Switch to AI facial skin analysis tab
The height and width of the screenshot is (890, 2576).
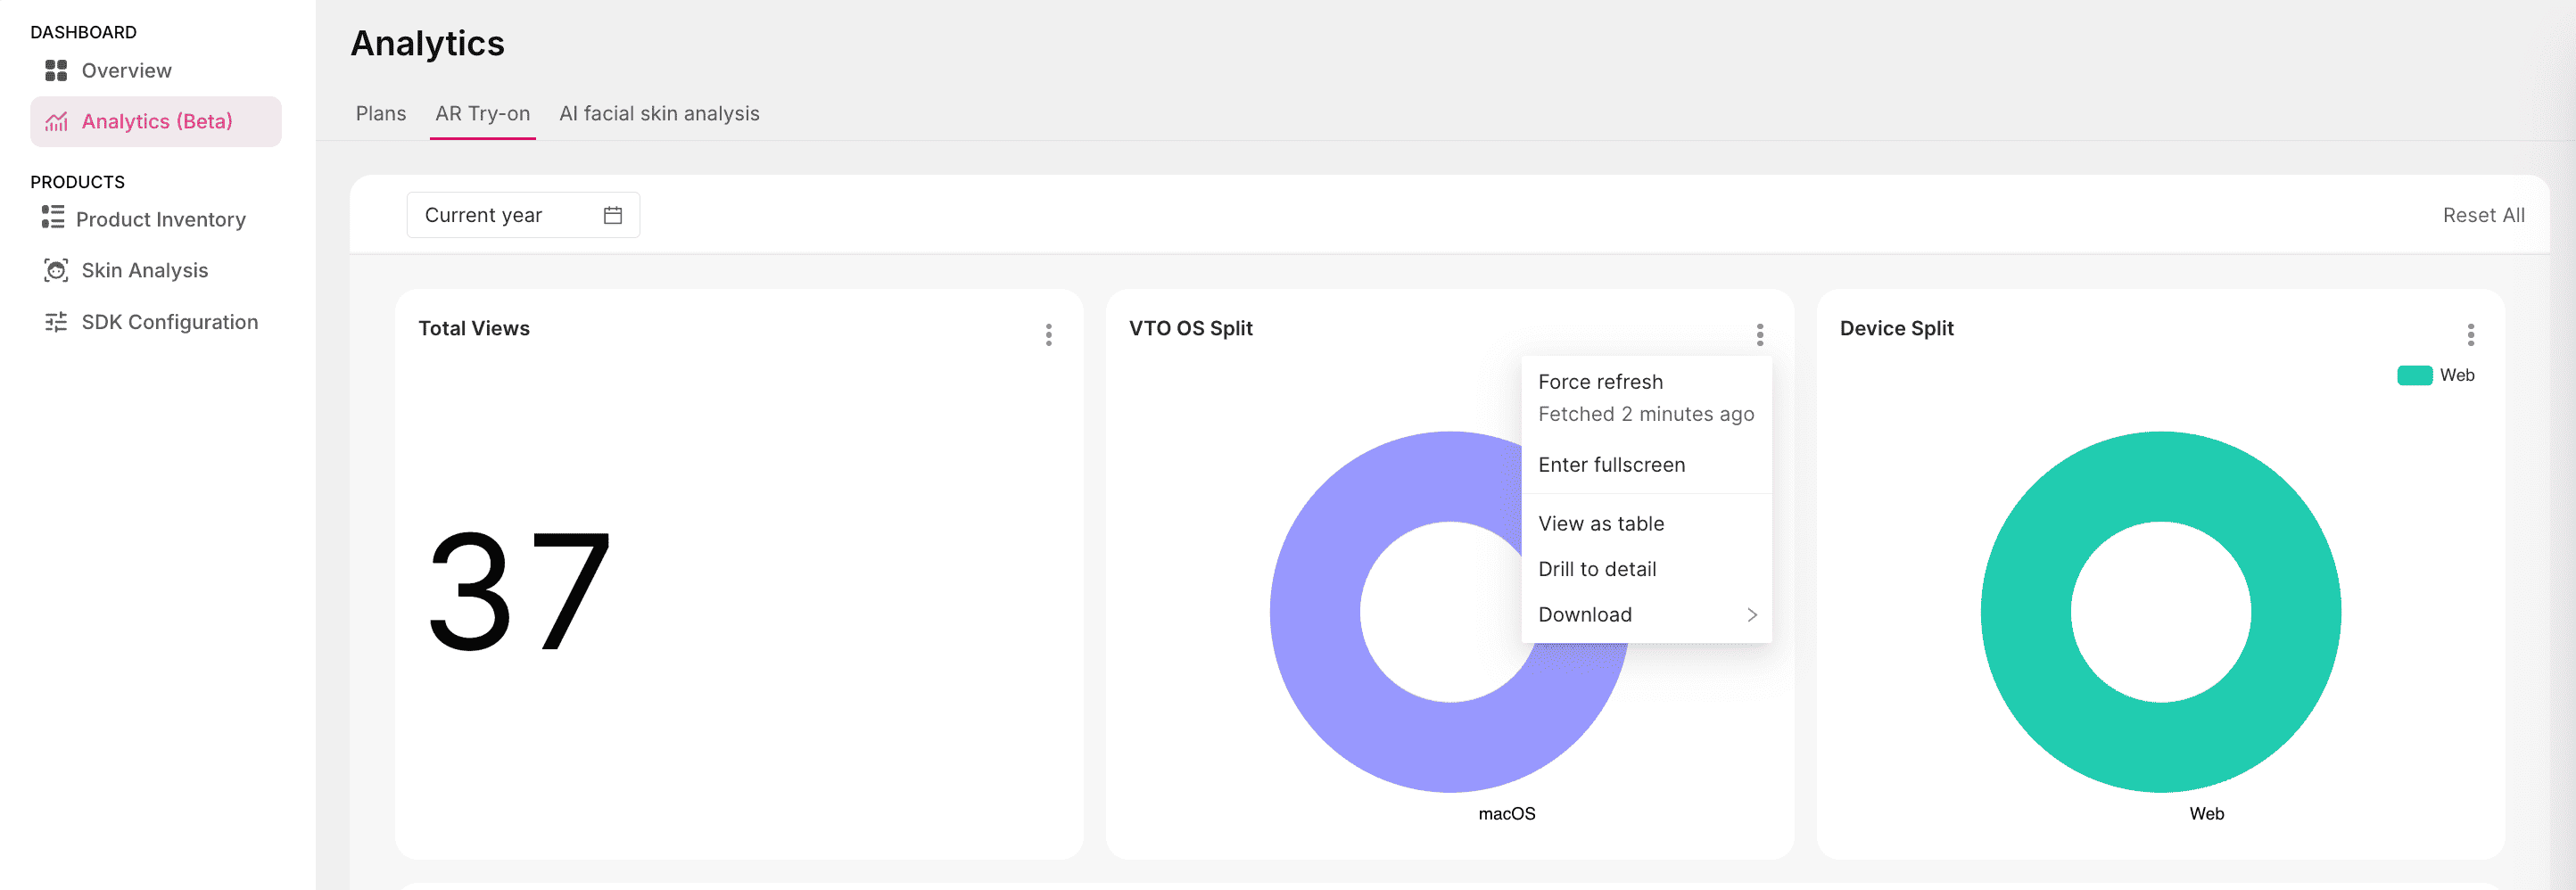[x=659, y=114]
